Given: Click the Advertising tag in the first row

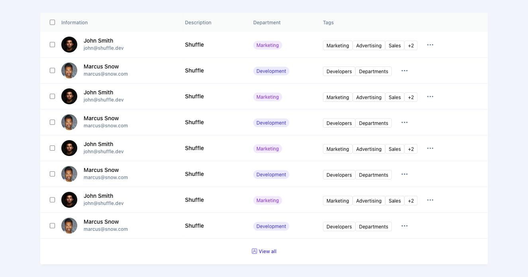Looking at the screenshot, I should 369,45.
